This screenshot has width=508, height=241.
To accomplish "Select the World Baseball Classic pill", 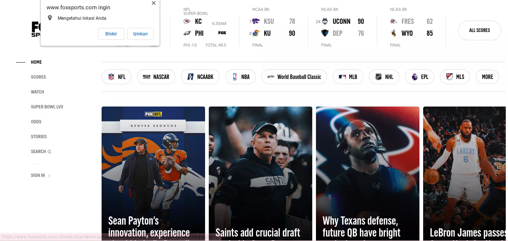I will (x=294, y=77).
